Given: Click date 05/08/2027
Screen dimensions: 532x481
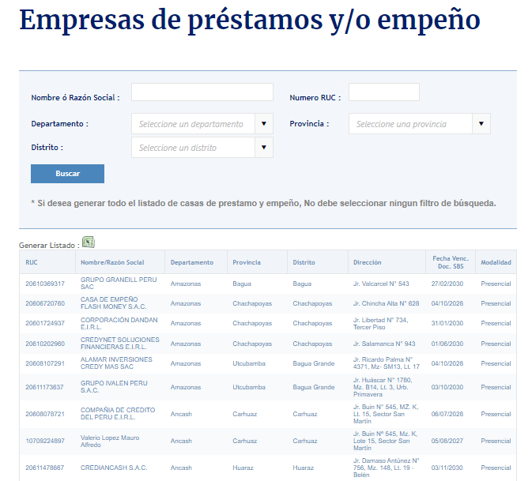Looking at the screenshot, I should [447, 441].
